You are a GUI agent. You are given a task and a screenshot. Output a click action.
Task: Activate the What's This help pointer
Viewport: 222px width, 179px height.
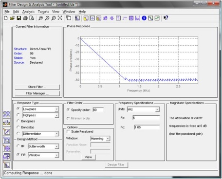[166, 18]
